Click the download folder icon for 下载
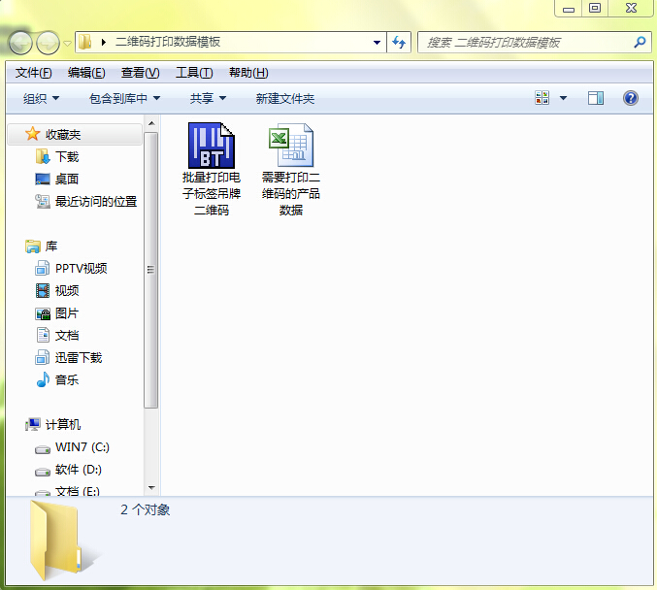 click(43, 157)
